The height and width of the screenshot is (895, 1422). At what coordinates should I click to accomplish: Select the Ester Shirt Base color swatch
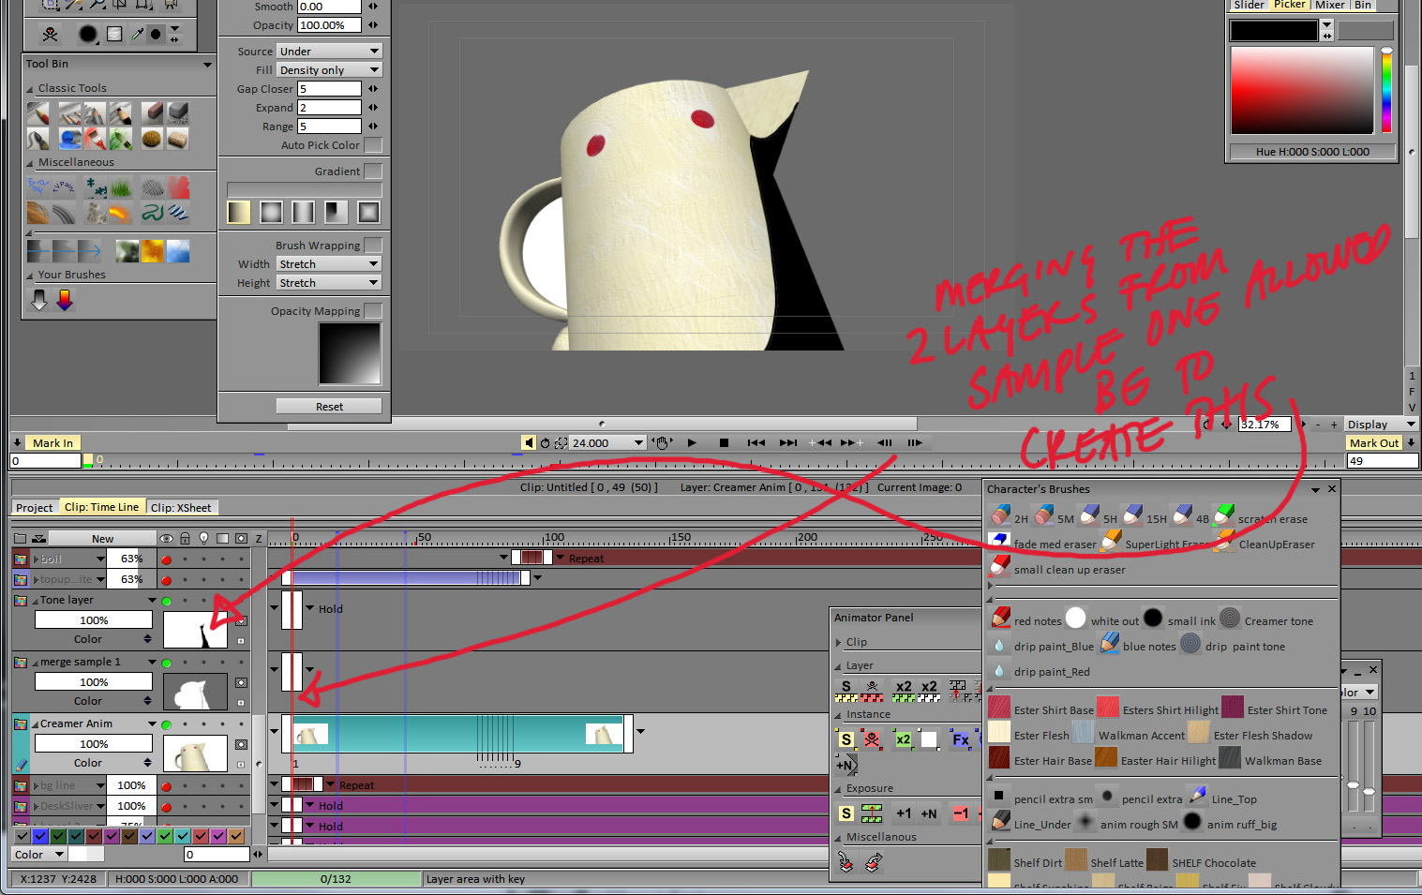point(1000,708)
